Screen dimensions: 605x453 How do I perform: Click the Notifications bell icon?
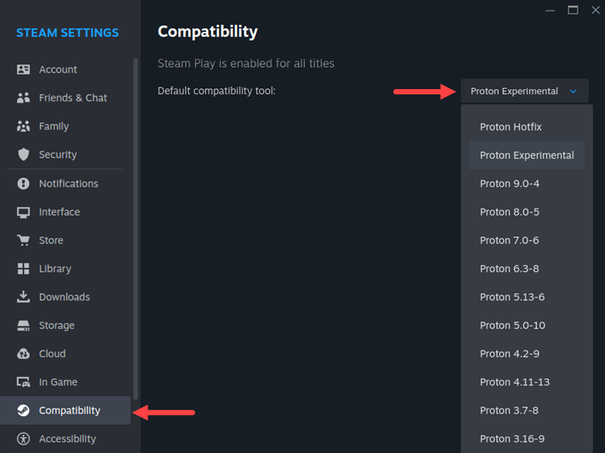click(23, 183)
